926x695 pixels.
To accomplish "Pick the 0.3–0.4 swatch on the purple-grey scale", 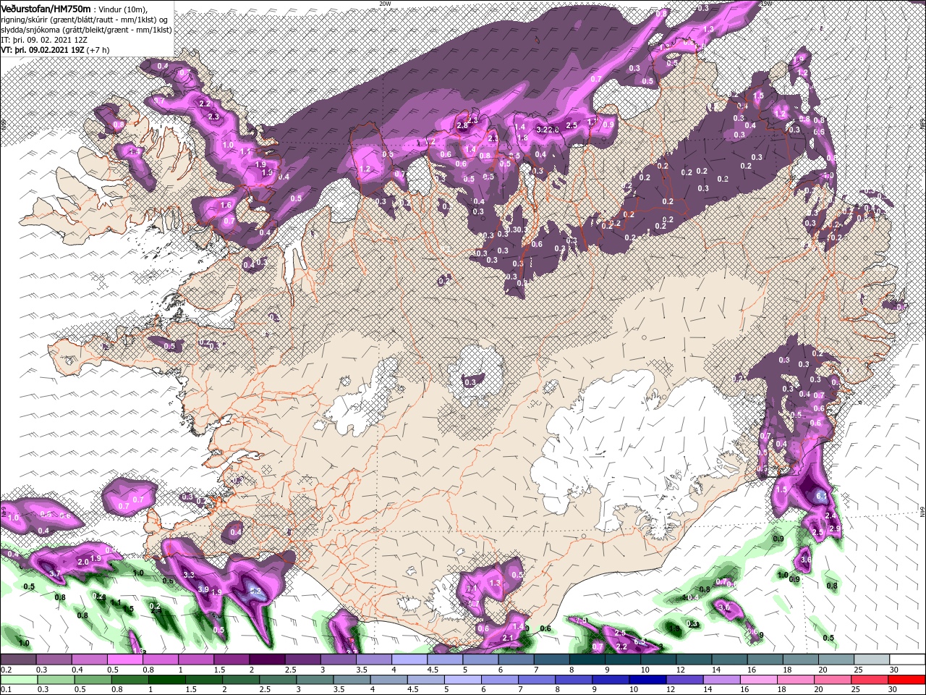I will pyautogui.click(x=54, y=660).
